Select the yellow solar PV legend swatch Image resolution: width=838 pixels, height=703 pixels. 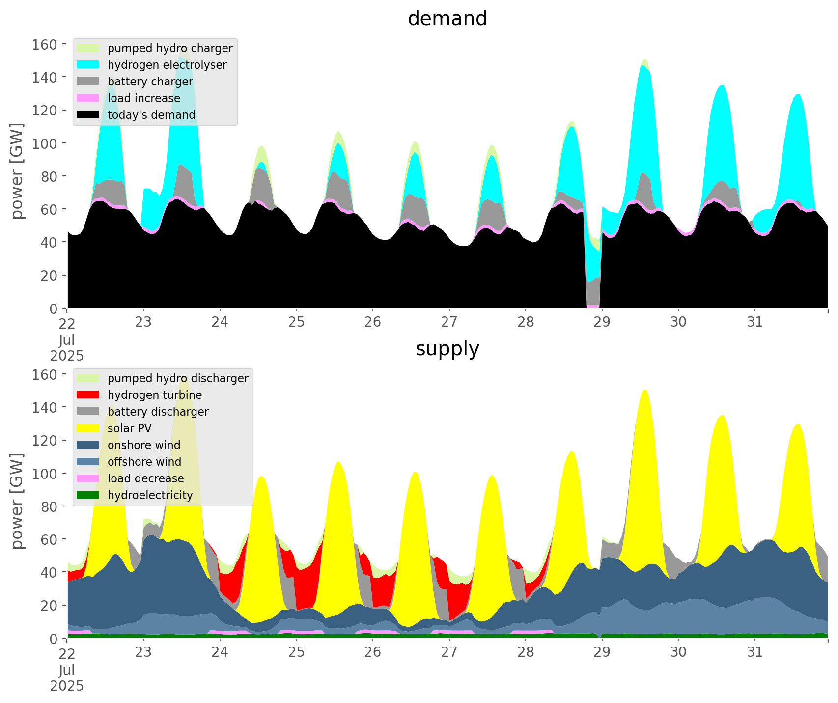[88, 428]
